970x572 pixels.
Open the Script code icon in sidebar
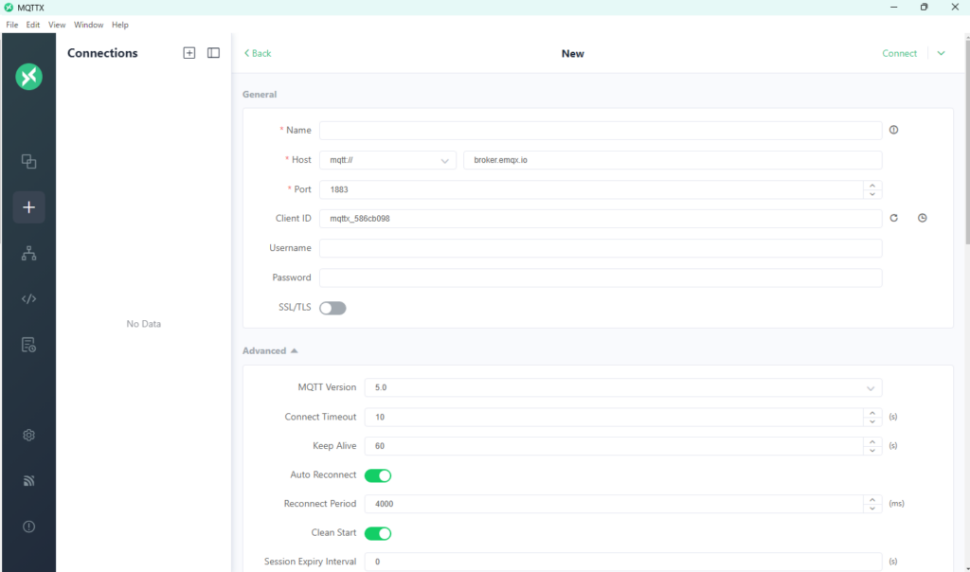28,299
